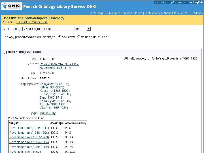Click the overlaps column header

57,123
